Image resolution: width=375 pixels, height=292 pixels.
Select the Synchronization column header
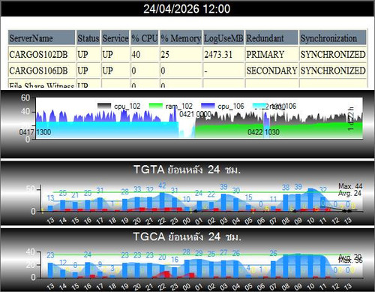333,38
